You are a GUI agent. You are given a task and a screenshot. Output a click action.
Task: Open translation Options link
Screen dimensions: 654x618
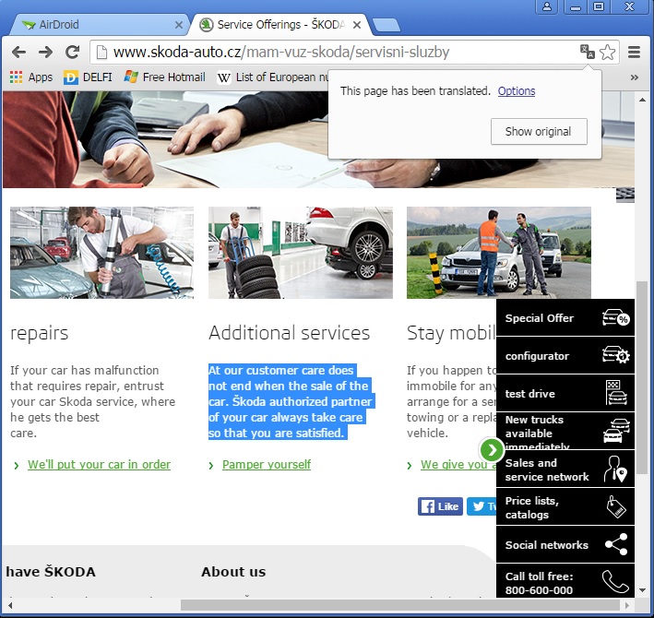click(517, 91)
